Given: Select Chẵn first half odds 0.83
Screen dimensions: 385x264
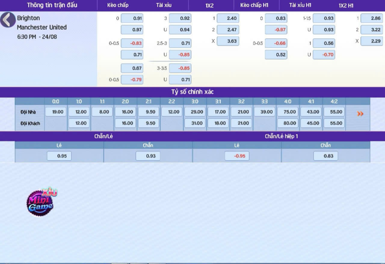Looking at the screenshot, I should 326,156.
